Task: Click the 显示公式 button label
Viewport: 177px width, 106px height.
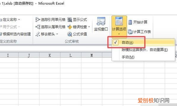Action: 80,20
